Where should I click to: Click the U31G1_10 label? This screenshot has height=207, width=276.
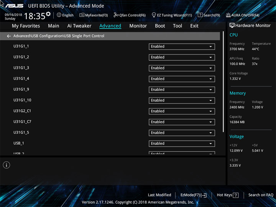[x=22, y=100]
